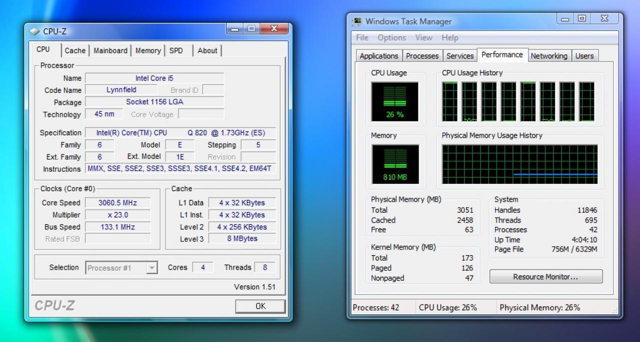This screenshot has width=640, height=342.
Task: Click the Physical Memory Usage History graph
Action: tap(519, 164)
